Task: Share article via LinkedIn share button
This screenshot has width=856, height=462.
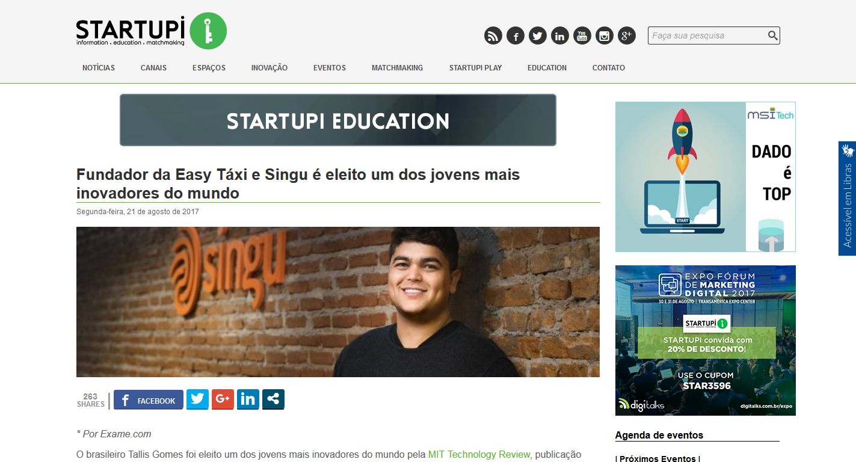Action: pos(248,399)
